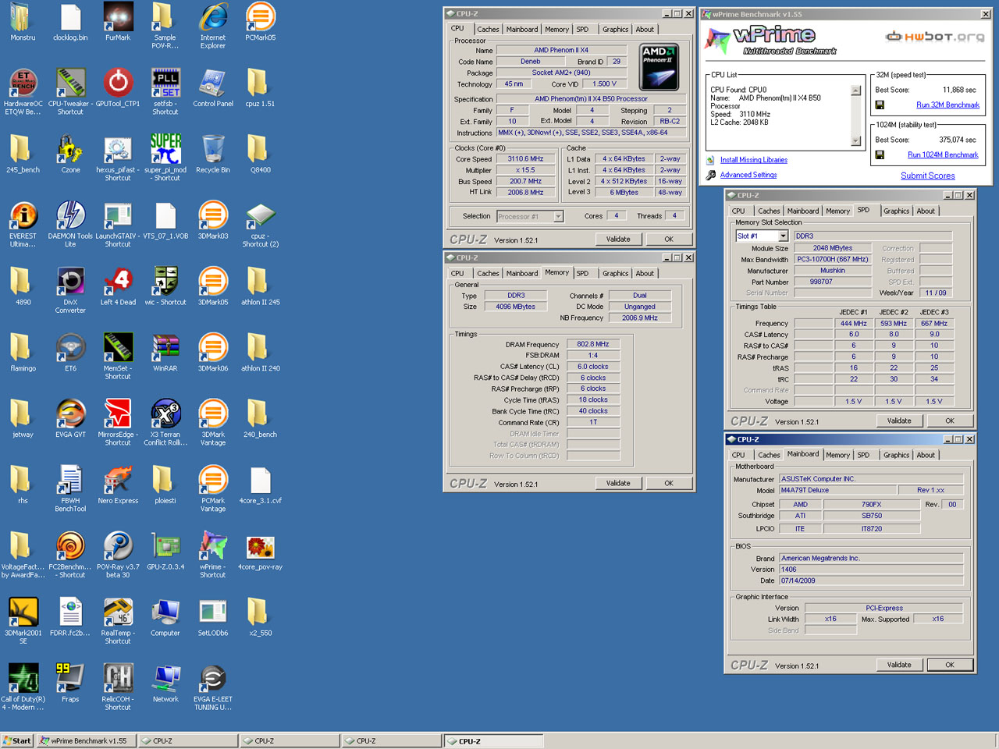Switch to wPrime Benchmark v1.55 taskbar item

tap(86, 741)
